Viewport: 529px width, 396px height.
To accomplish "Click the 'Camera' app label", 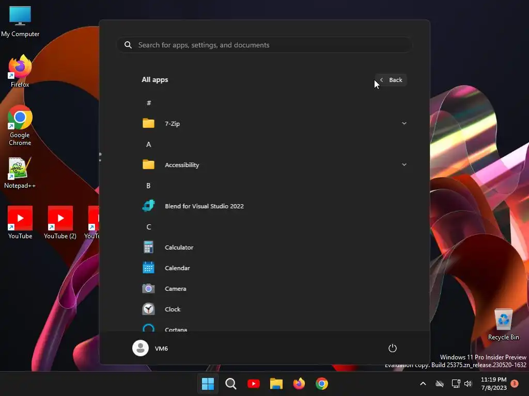I will pos(176,289).
